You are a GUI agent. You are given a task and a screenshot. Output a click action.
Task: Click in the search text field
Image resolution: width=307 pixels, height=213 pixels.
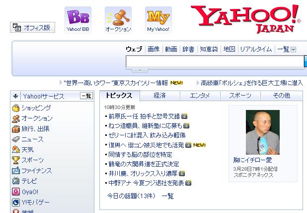coord(215,61)
